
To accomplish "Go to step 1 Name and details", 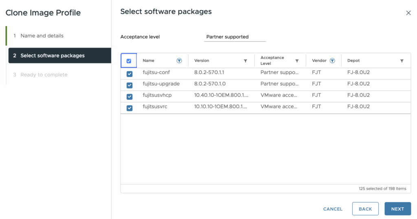I will click(x=42, y=36).
